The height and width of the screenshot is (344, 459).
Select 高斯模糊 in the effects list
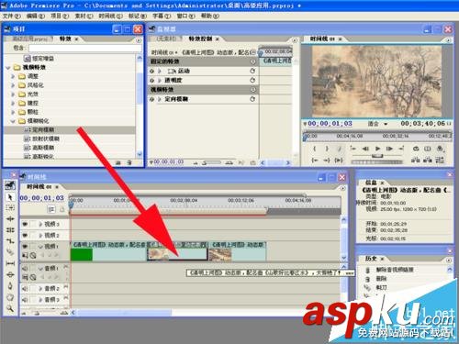click(42, 148)
